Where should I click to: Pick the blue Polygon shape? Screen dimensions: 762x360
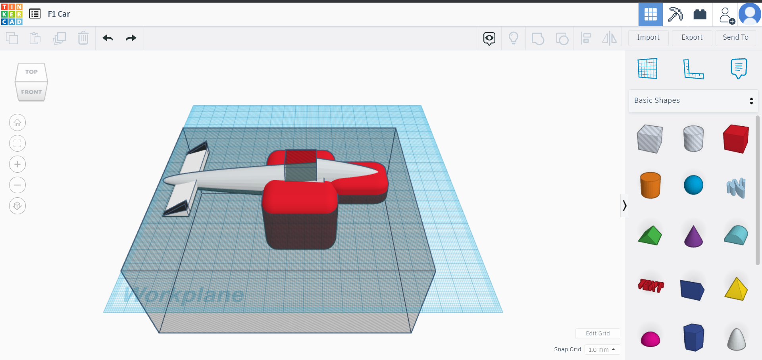click(693, 337)
